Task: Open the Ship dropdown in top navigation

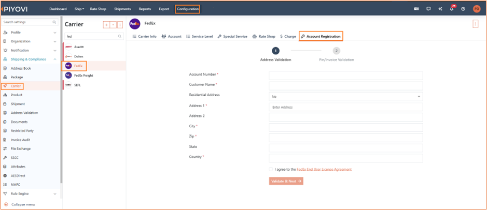Action: 79,9
